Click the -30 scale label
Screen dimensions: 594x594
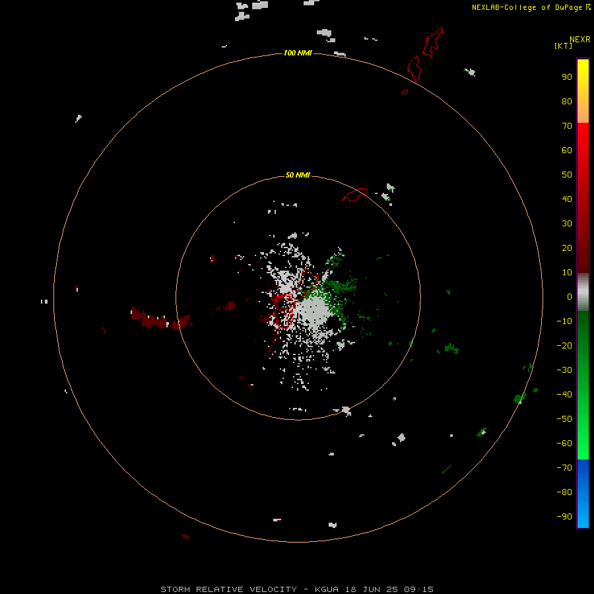[564, 370]
